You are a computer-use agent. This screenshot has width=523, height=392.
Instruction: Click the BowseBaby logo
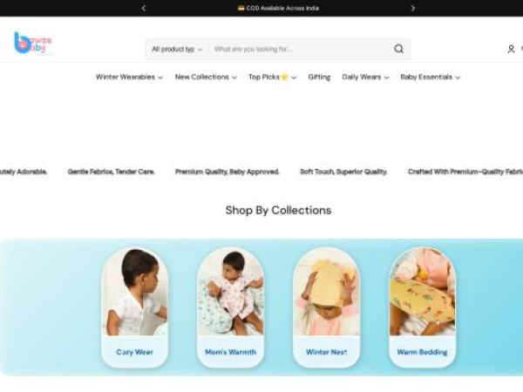point(33,43)
